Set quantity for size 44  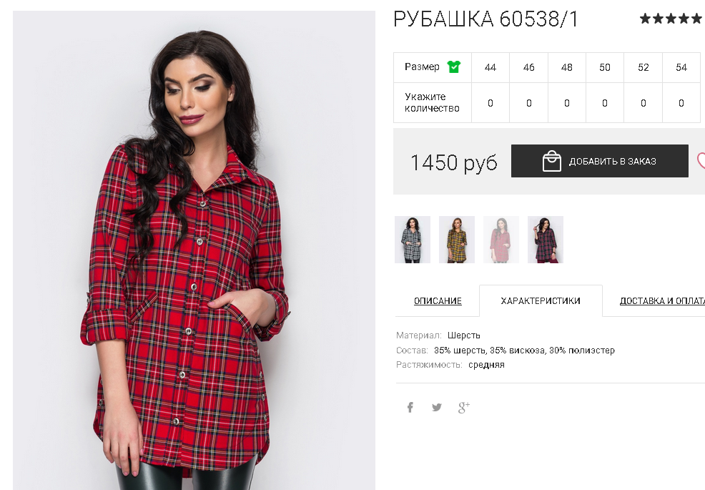click(x=490, y=103)
